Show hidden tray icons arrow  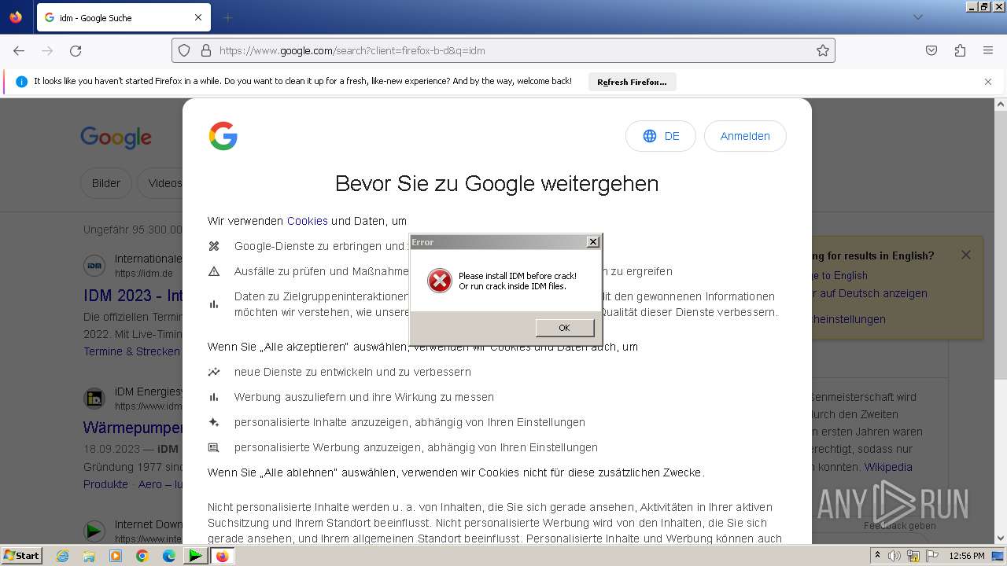877,556
